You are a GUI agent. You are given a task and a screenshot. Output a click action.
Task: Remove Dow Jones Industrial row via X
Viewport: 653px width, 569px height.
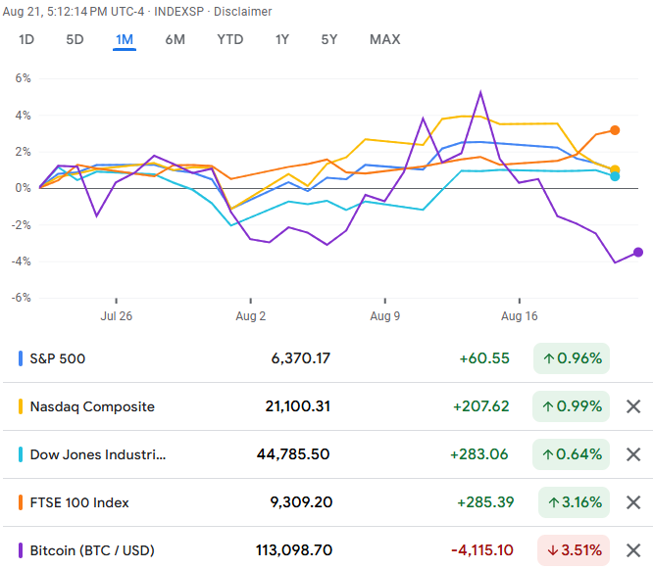(633, 454)
